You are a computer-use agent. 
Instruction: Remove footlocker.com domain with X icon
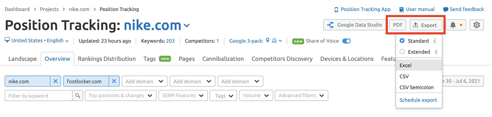point(114,81)
